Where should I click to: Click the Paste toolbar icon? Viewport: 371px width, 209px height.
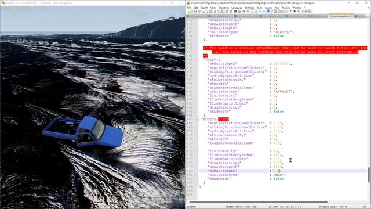[x=223, y=11]
